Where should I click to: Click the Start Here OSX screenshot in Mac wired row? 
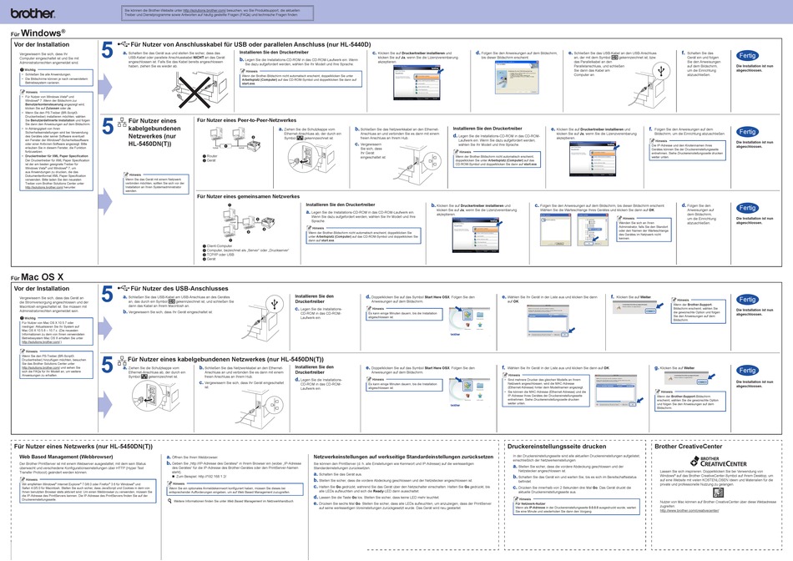point(469,392)
